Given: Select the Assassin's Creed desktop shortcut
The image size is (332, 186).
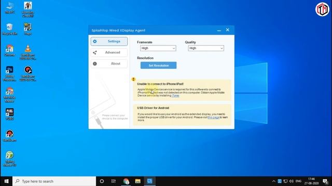Looking at the screenshot, I should (x=27, y=9).
